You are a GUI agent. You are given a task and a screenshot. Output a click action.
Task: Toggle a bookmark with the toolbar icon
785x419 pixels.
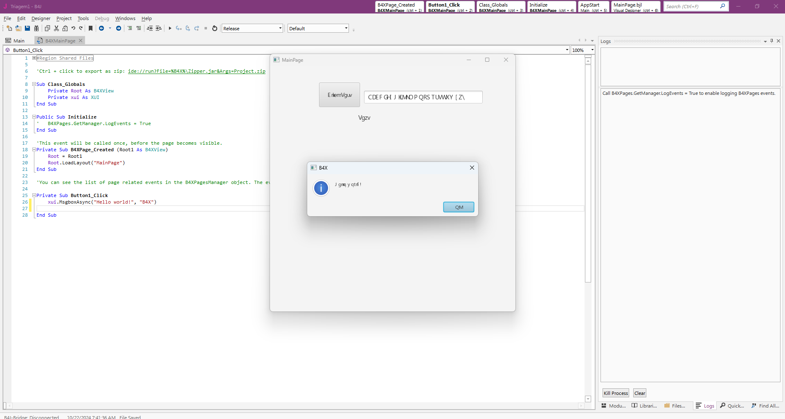click(x=90, y=28)
